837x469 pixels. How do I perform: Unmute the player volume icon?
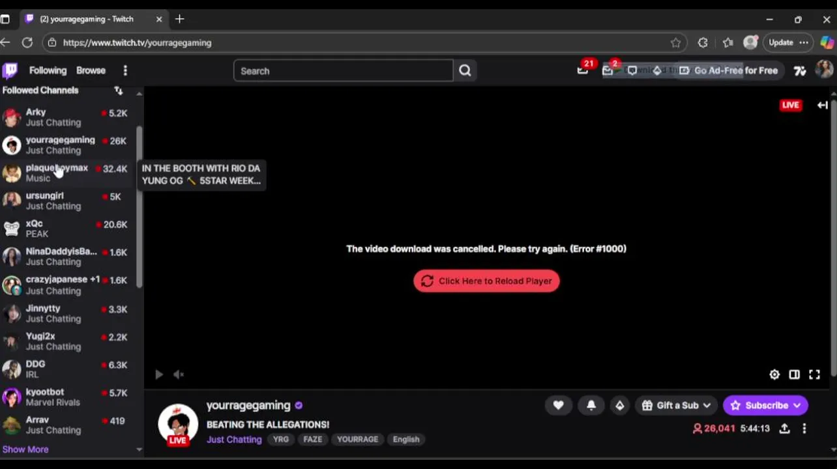(179, 375)
